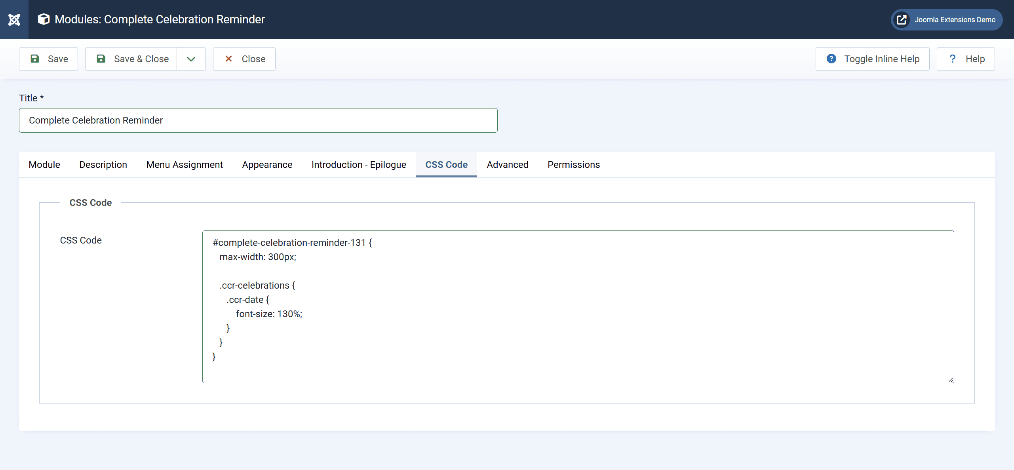Click the CSS Code field label
The image size is (1014, 470).
pos(81,240)
